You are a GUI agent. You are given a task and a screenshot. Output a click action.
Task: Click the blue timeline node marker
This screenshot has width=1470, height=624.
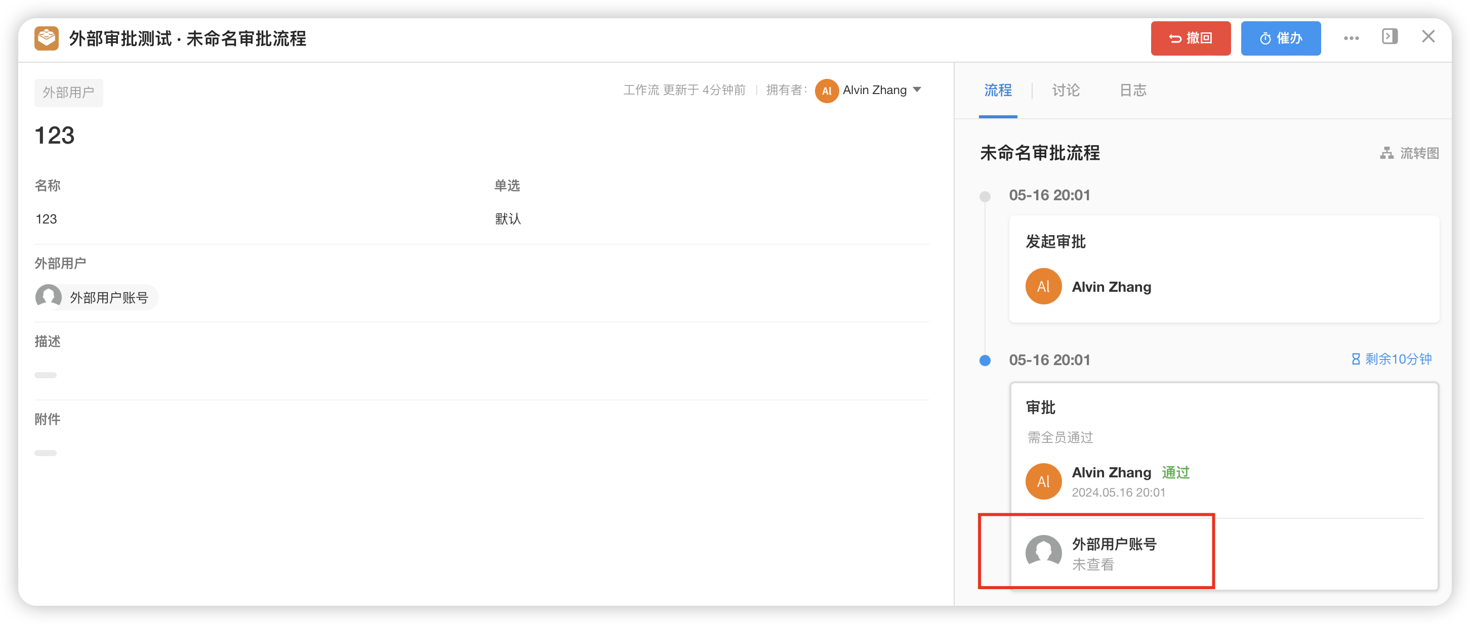985,360
